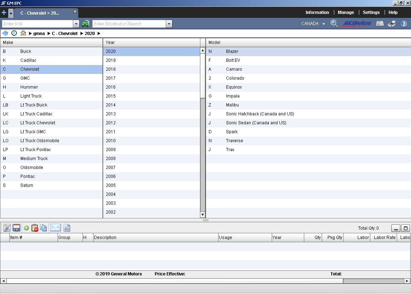Screen dimensions: 411x294
Task: Expand the arrow before C - Chevrolet breadcrumb
Action: point(49,33)
